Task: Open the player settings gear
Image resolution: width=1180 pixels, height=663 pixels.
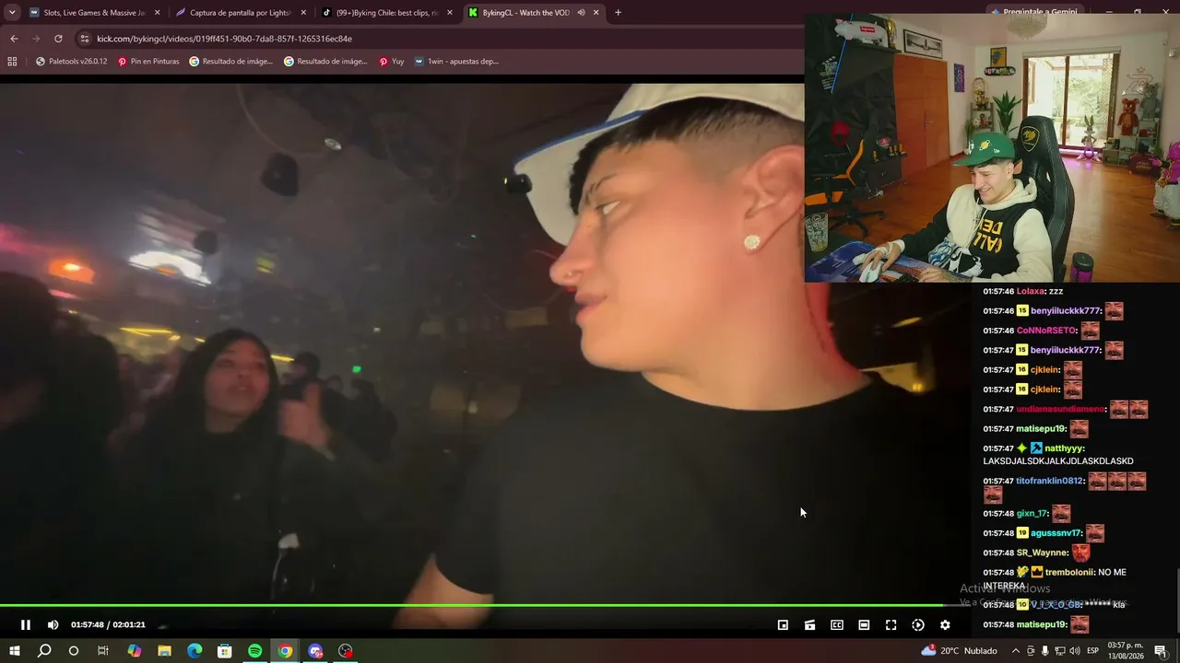Action: 945,624
